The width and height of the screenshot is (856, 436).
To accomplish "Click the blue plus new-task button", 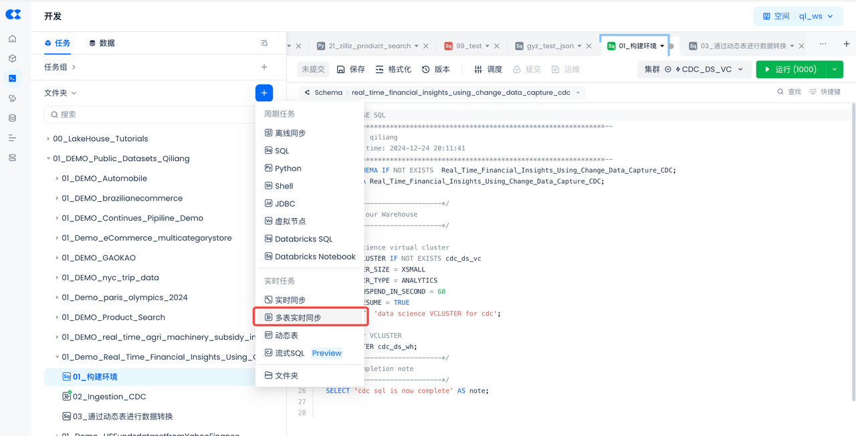I will (264, 93).
